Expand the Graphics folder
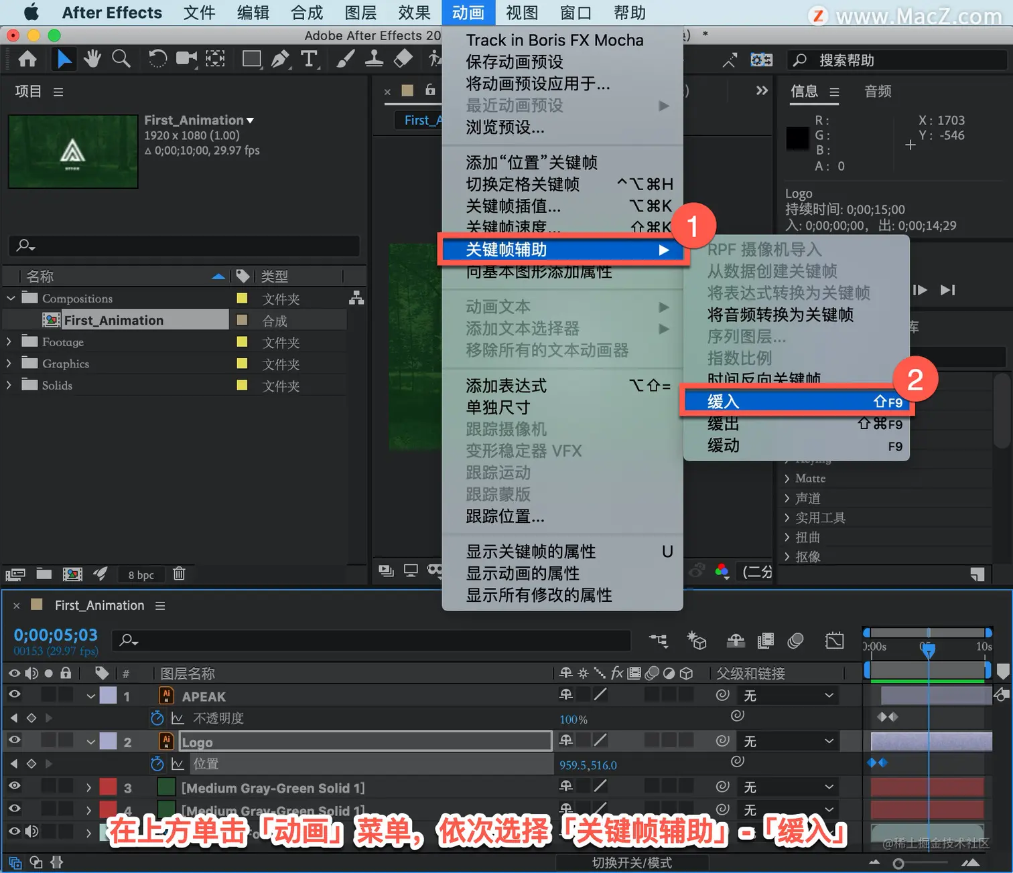 (x=9, y=364)
